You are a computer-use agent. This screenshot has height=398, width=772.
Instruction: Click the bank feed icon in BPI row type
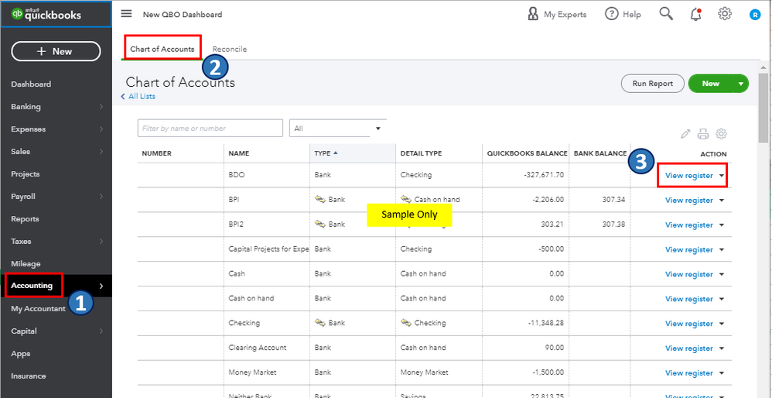[x=320, y=199]
